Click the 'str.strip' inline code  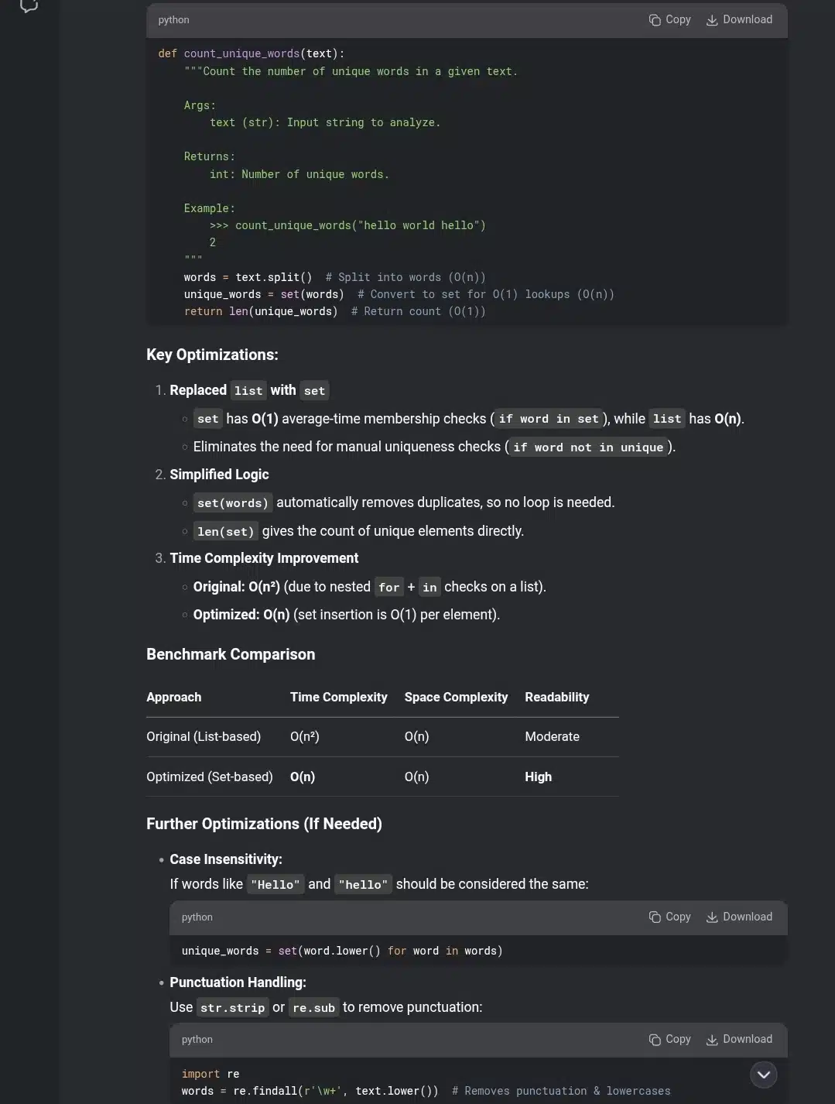(x=232, y=1008)
